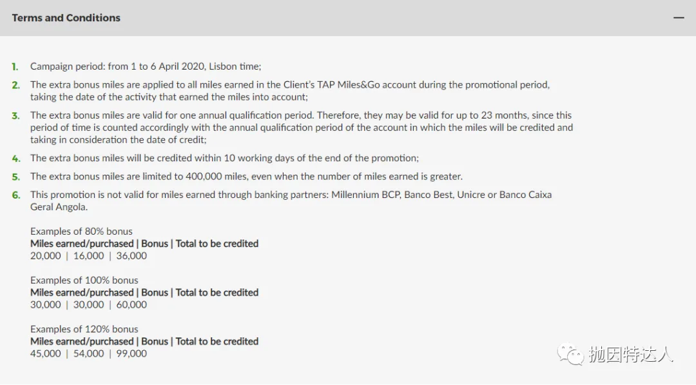Viewport: 696px width, 385px height.
Task: Click the 45,000 | 54,000 | 99,000 row
Action: tap(88, 353)
